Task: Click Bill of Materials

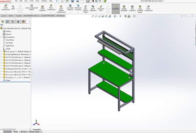Action: click(93, 8)
